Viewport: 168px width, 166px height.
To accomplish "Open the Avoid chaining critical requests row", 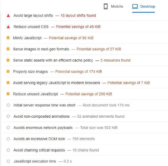I will pos(85,150).
